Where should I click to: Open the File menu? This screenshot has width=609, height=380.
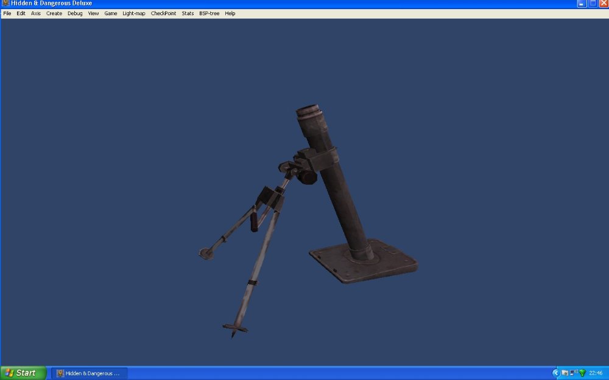pyautogui.click(x=7, y=13)
